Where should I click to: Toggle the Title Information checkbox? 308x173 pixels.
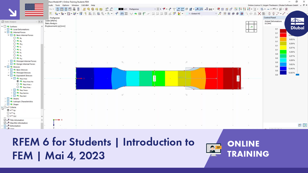click(5, 120)
